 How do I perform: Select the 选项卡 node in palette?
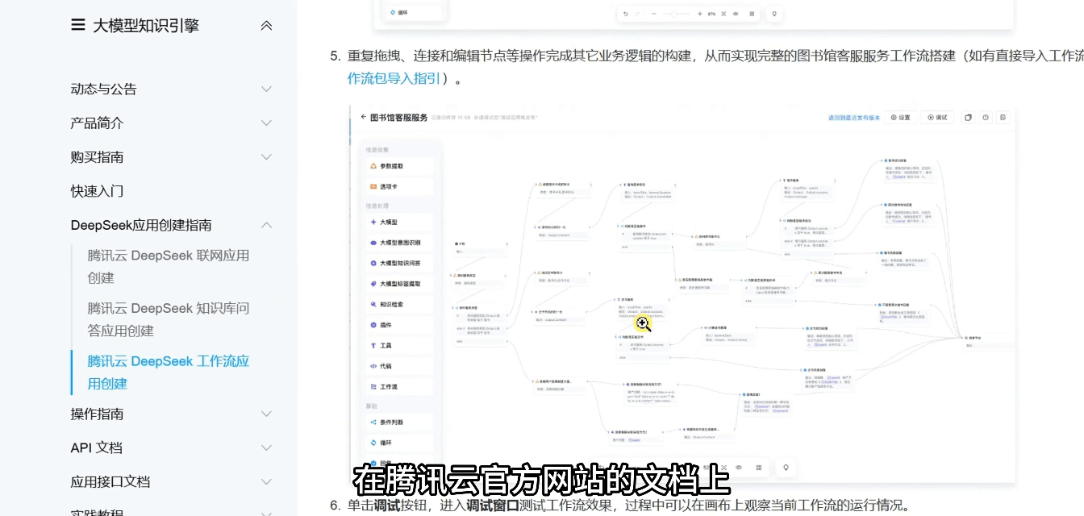pyautogui.click(x=398, y=186)
